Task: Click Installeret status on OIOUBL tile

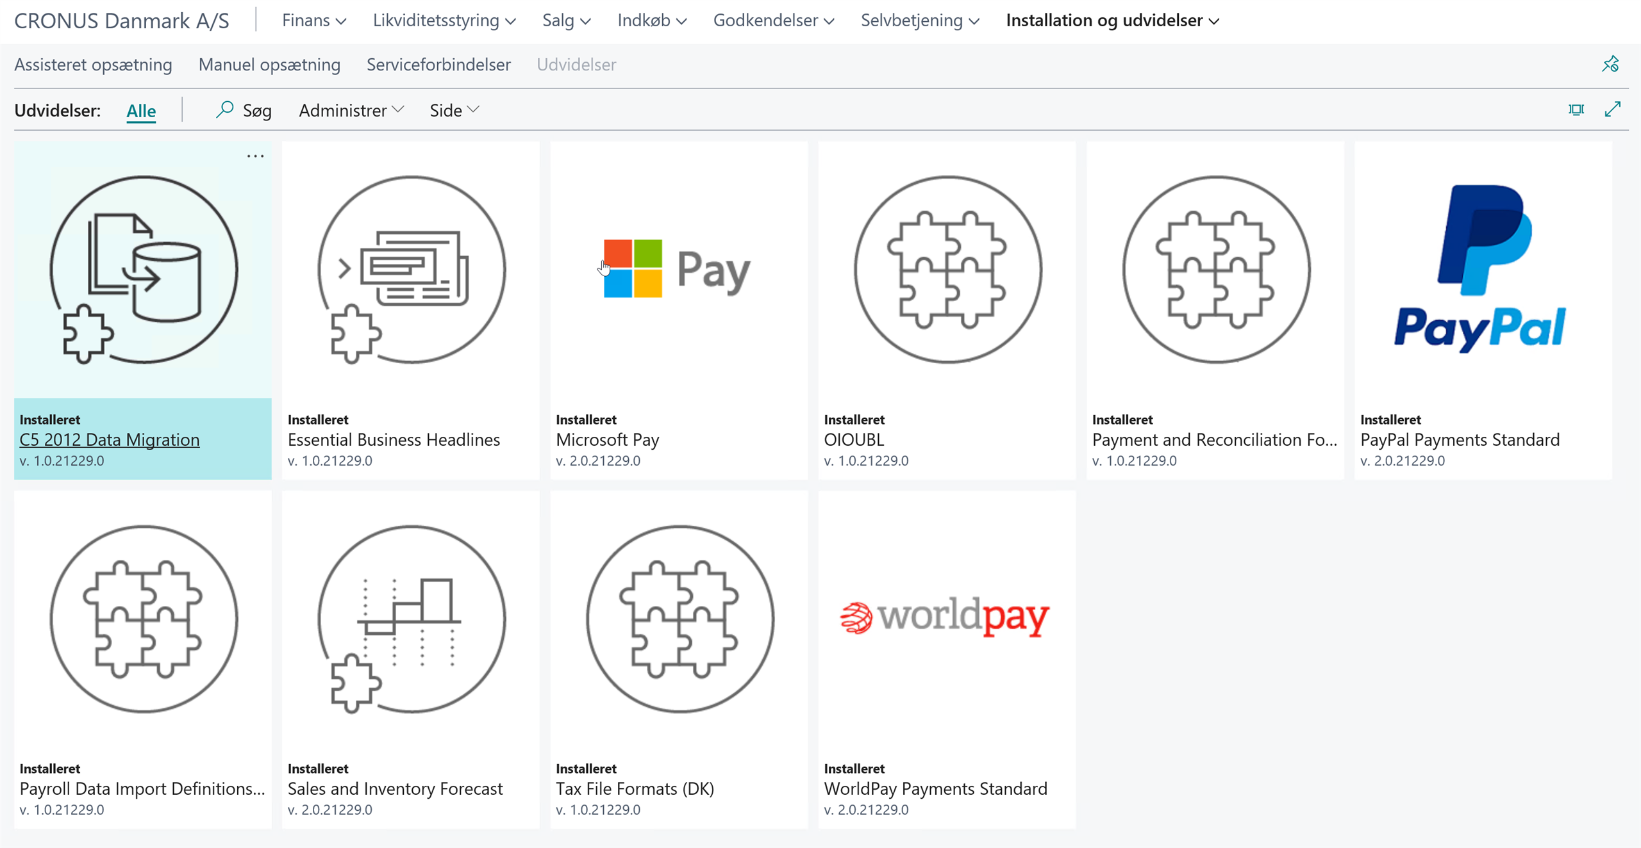Action: (x=854, y=420)
